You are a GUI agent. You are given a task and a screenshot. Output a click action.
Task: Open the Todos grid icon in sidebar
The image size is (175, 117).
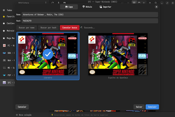(4, 10)
